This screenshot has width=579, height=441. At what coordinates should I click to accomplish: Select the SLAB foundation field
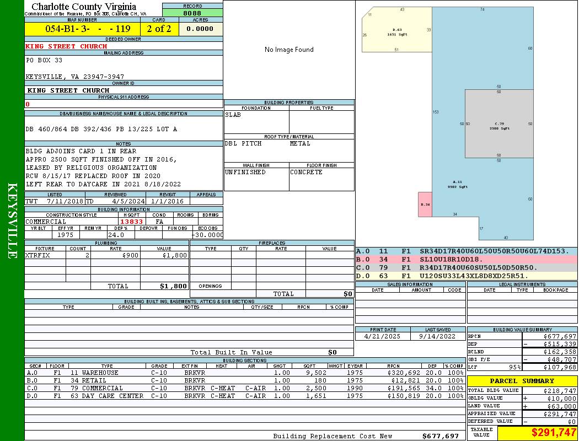click(256, 122)
